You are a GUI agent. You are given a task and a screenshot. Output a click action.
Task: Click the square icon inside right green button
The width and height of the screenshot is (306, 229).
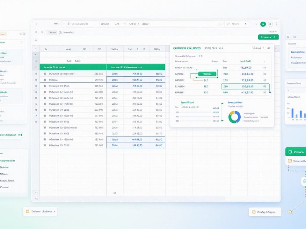pos(290,152)
